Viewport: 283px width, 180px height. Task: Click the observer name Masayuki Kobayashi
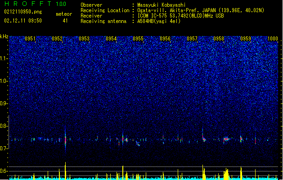pos(162,5)
